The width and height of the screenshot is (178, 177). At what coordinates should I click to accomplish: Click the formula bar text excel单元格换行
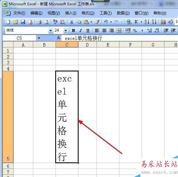83,38
